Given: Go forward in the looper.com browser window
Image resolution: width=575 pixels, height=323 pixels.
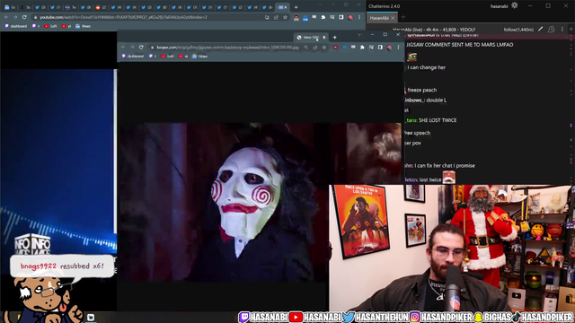Looking at the screenshot, I should click(x=132, y=48).
